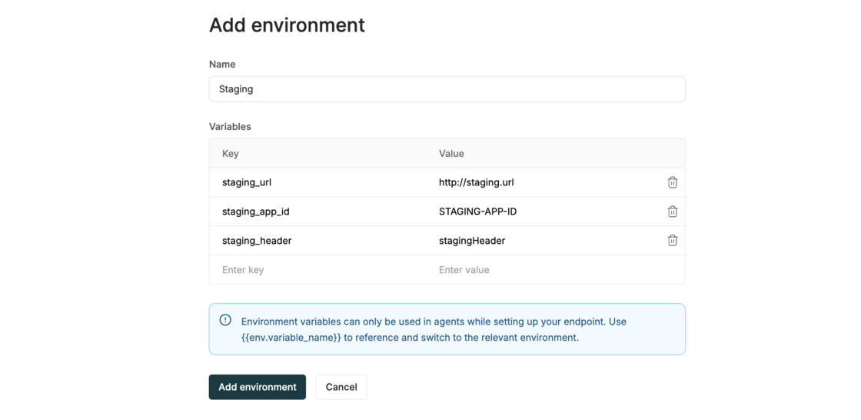
Task: Delete the staging_app_id variable row
Action: (672, 212)
